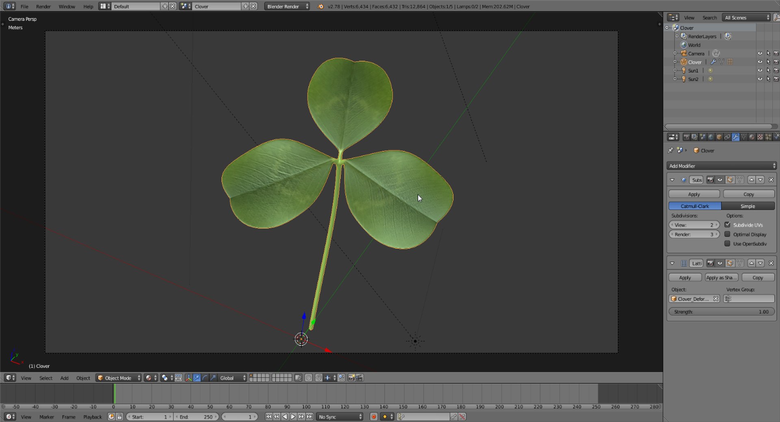
Task: Open the Blender Render engine dropdown
Action: 287,6
